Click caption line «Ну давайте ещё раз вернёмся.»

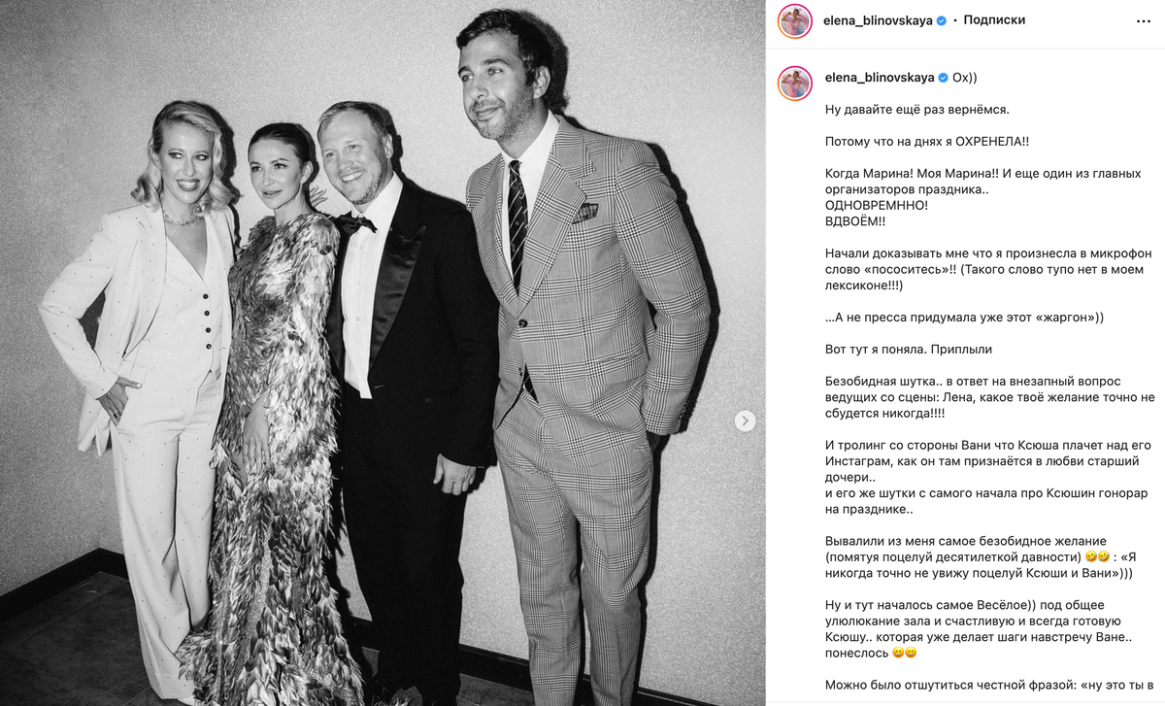[x=906, y=110]
